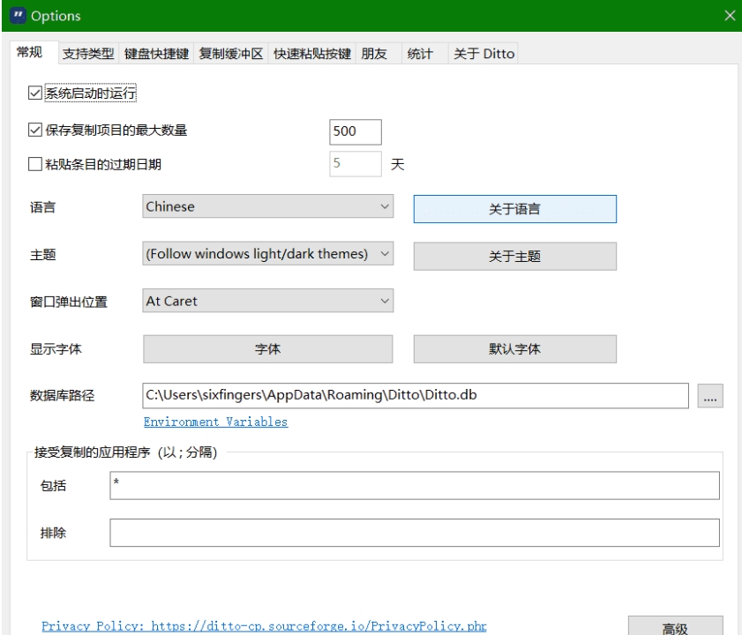Viewport: 742px width, 635px height.
Task: Open the 主题 dropdown
Action: coord(265,252)
